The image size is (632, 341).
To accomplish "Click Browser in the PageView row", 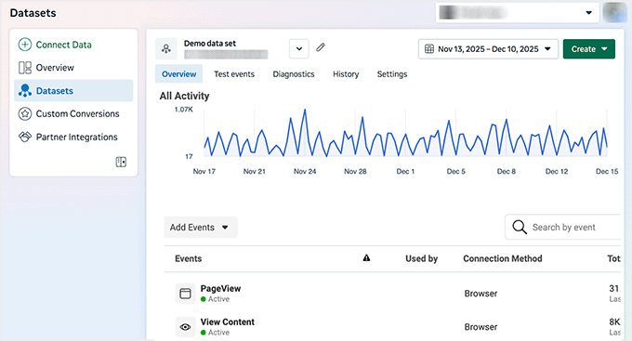I will click(481, 294).
